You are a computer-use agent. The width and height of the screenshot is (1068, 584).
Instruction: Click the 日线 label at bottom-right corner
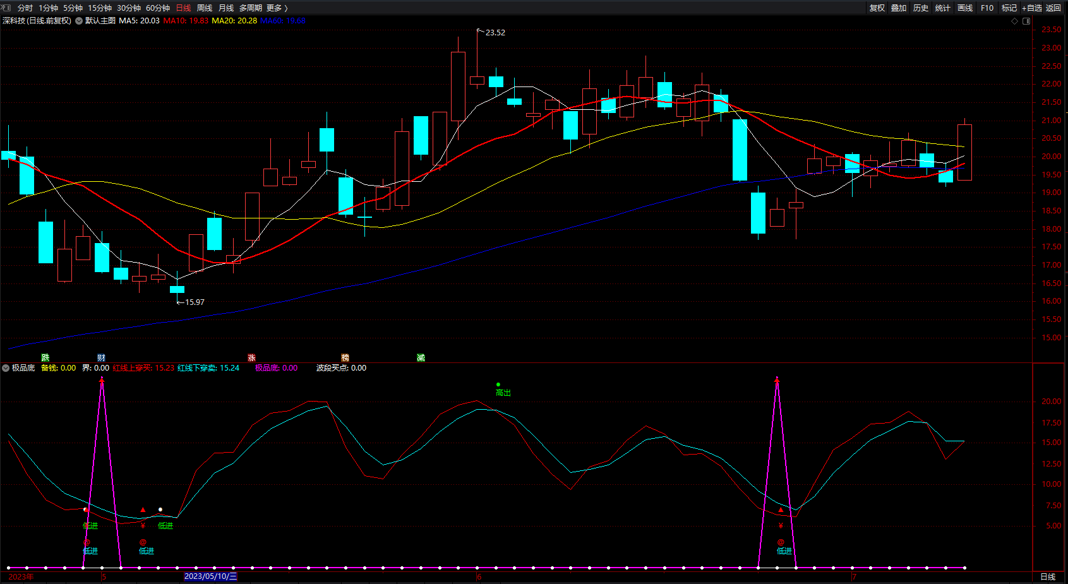[x=1048, y=577]
